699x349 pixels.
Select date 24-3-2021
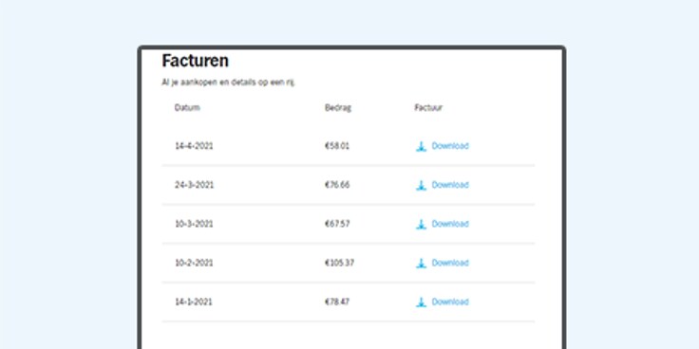click(194, 185)
